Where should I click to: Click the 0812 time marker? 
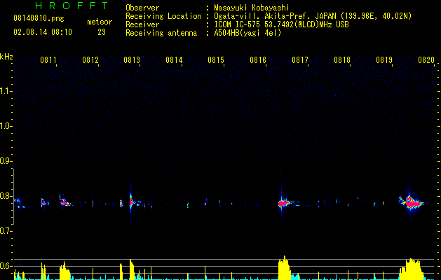click(90, 60)
